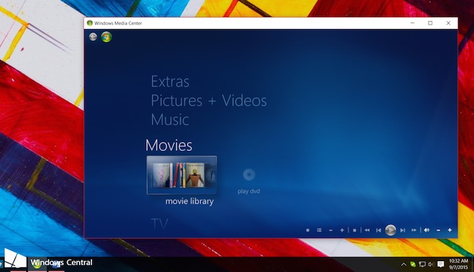Screen dimensions: 474x272
Task: Click channel down minus button
Action: click(330, 230)
